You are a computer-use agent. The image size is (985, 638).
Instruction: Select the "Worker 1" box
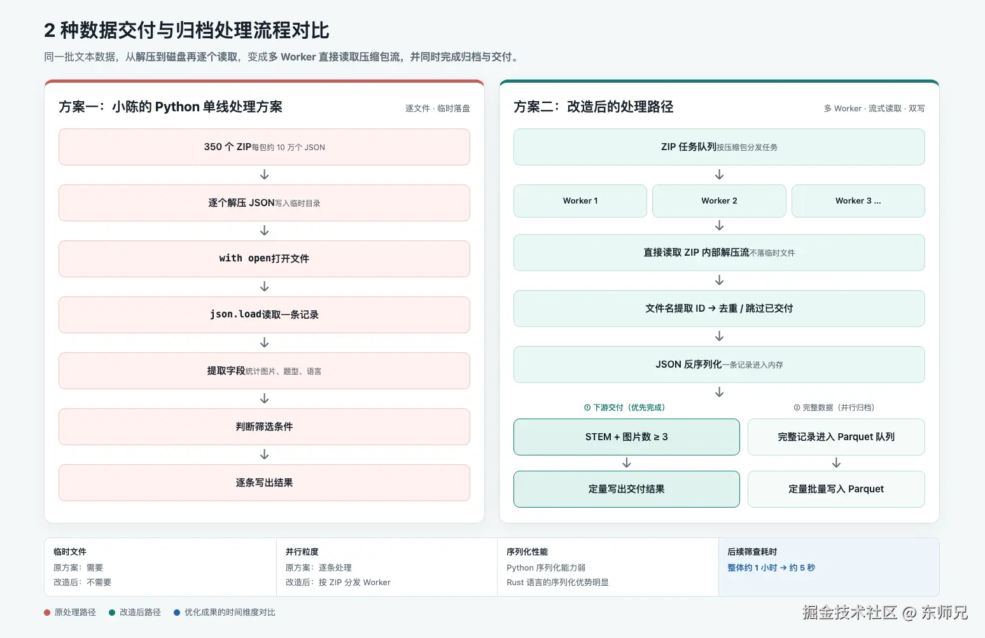(580, 201)
